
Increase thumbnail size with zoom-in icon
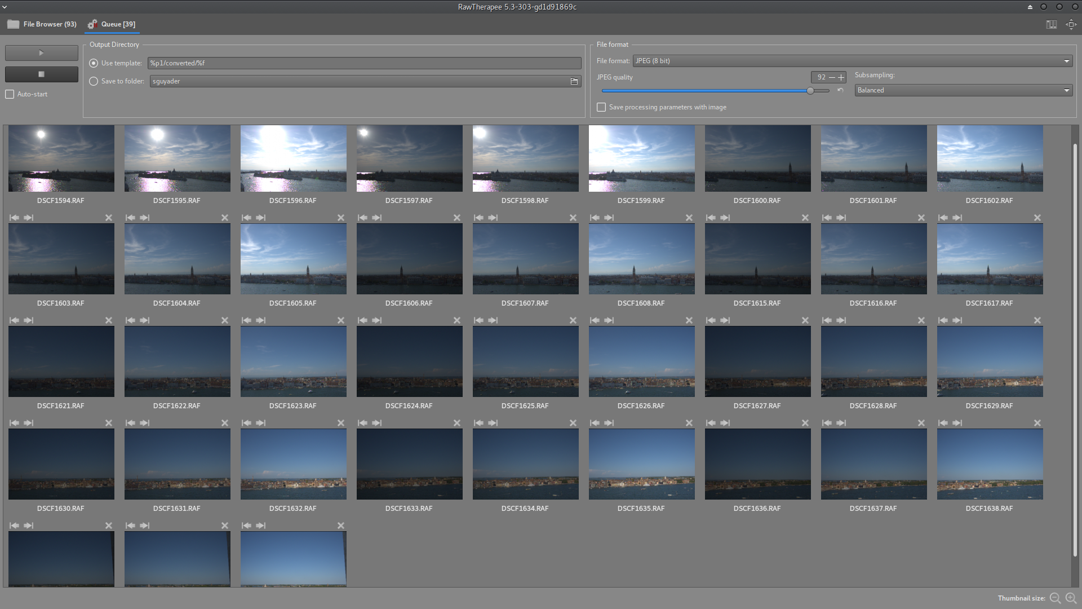(x=1071, y=598)
